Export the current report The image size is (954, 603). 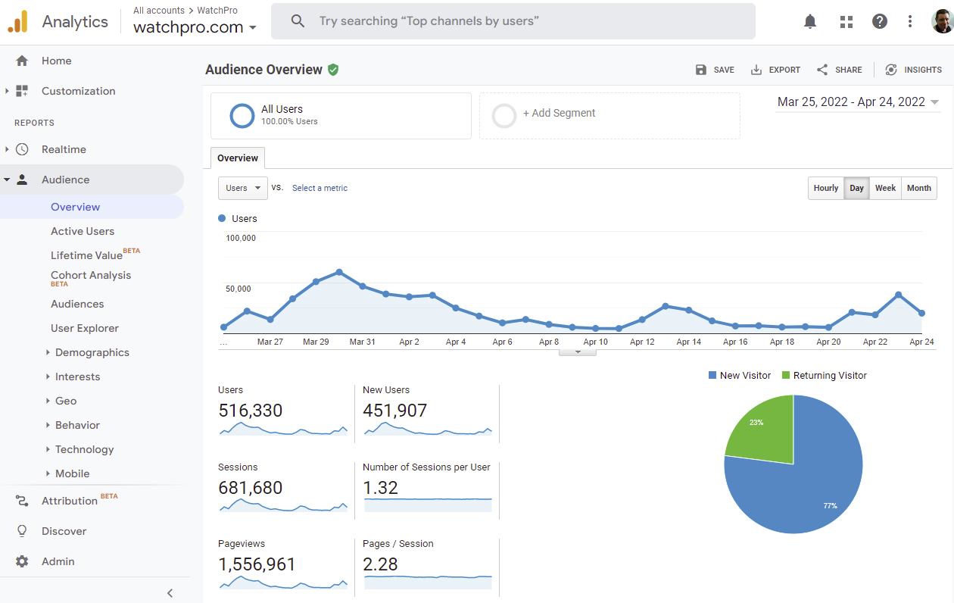775,69
